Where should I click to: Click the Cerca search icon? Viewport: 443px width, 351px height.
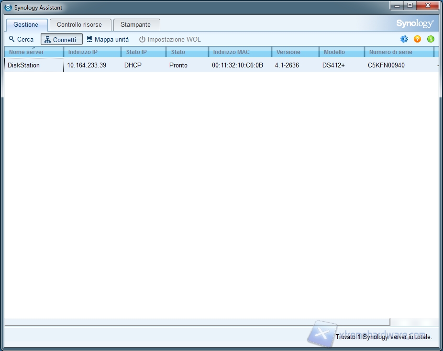pyautogui.click(x=12, y=39)
